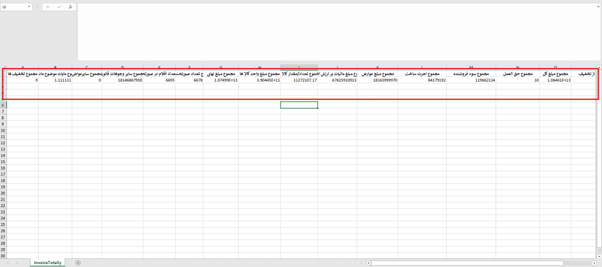
Task: Select cell containing 18146867950
Action: (122, 80)
